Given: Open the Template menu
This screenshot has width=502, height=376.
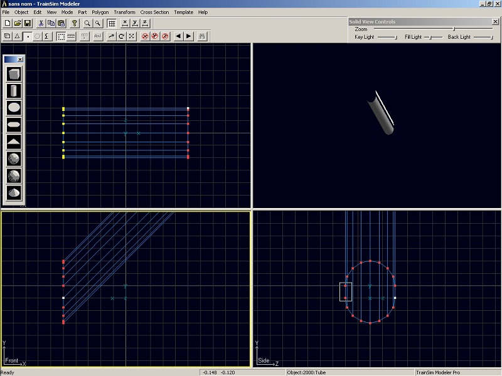Looking at the screenshot, I should pyautogui.click(x=183, y=12).
